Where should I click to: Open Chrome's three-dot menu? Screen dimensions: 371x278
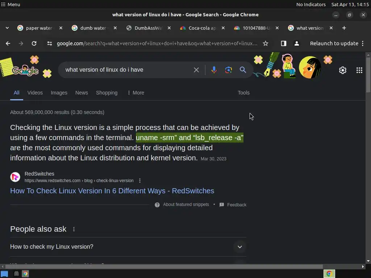(x=363, y=43)
